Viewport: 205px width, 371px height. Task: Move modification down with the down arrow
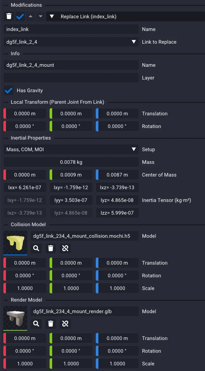(x=40, y=16)
